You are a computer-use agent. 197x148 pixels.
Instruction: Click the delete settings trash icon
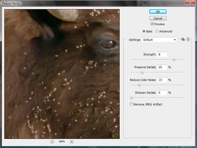point(188,39)
